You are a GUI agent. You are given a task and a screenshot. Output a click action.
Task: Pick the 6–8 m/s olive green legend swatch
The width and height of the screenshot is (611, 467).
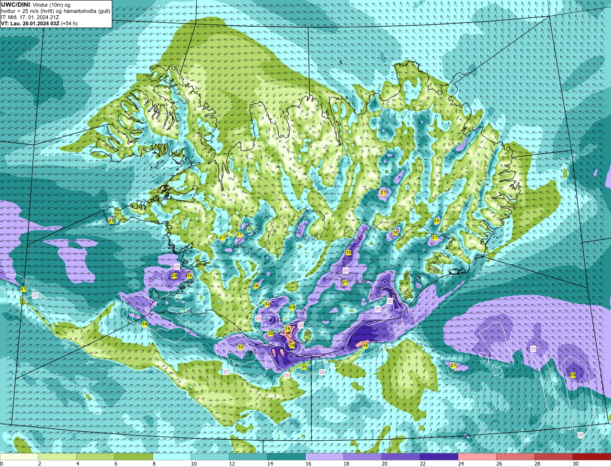134,456
